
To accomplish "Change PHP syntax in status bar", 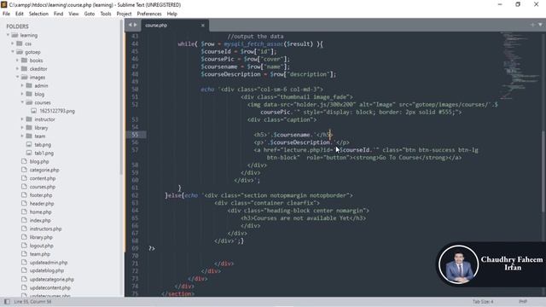I will 523,301.
